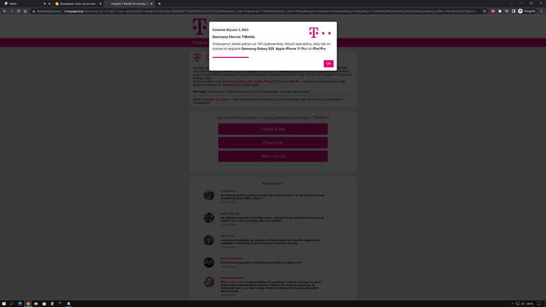Open the media controls icon in toolbar
This screenshot has width=546, height=307.
coord(507,11)
